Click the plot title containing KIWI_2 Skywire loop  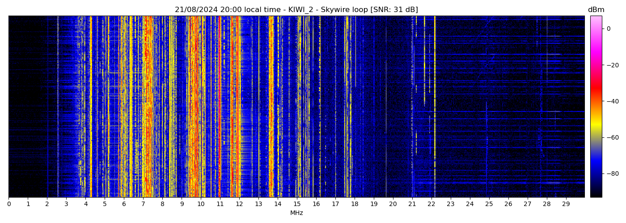click(296, 10)
